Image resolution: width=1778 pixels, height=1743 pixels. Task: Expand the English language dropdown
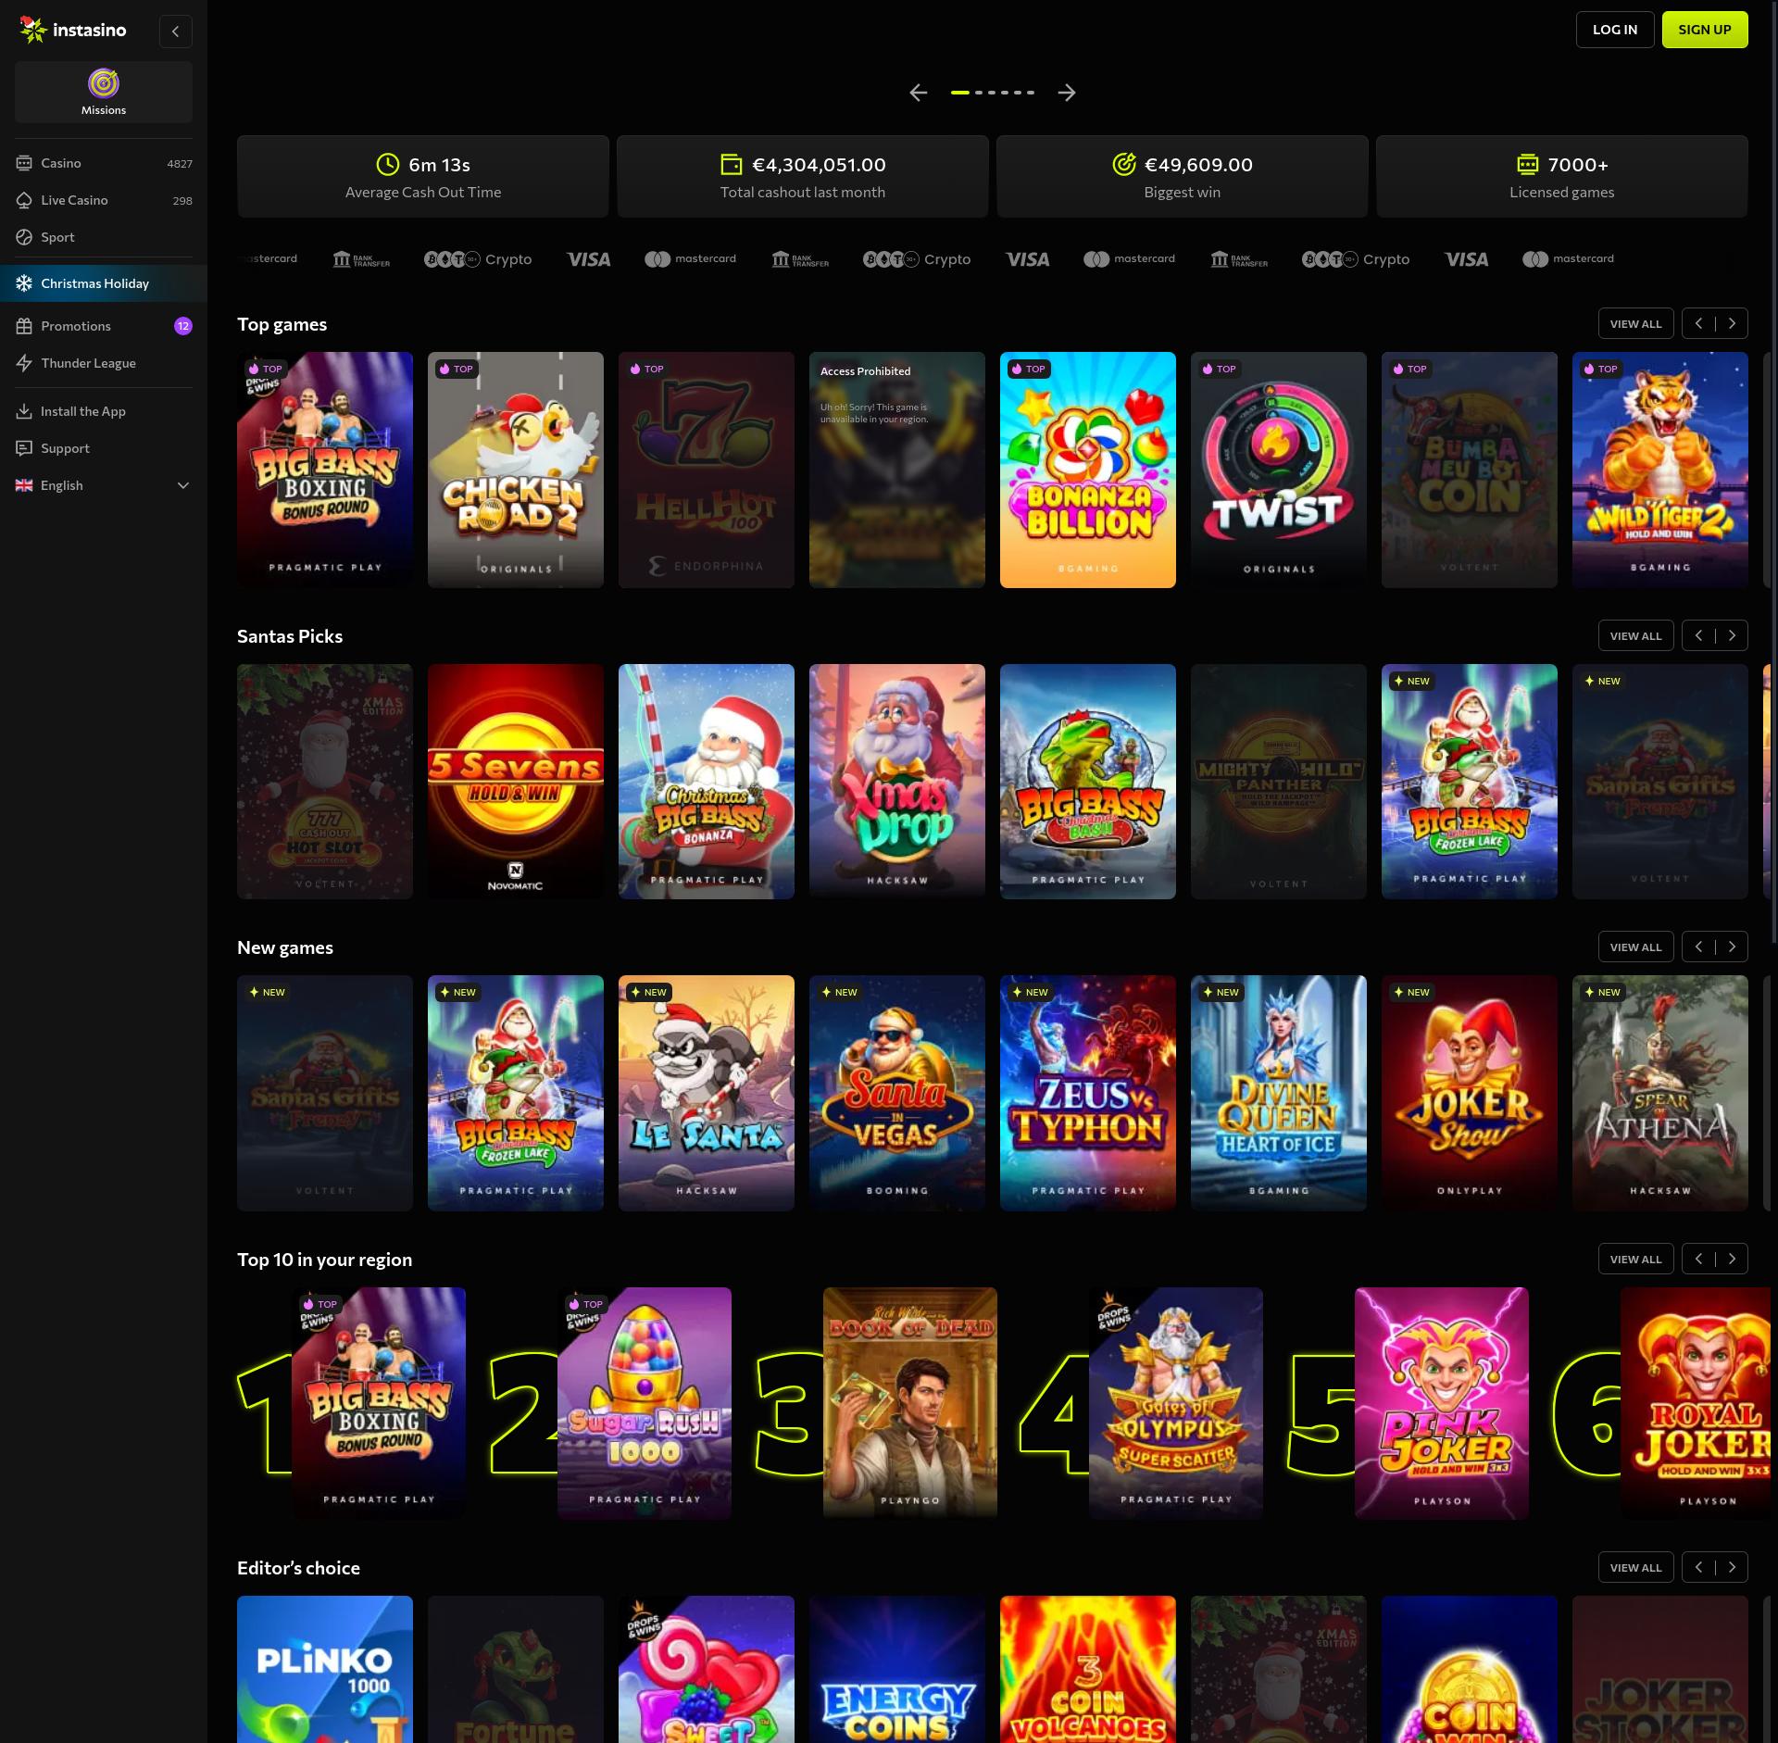(x=183, y=485)
